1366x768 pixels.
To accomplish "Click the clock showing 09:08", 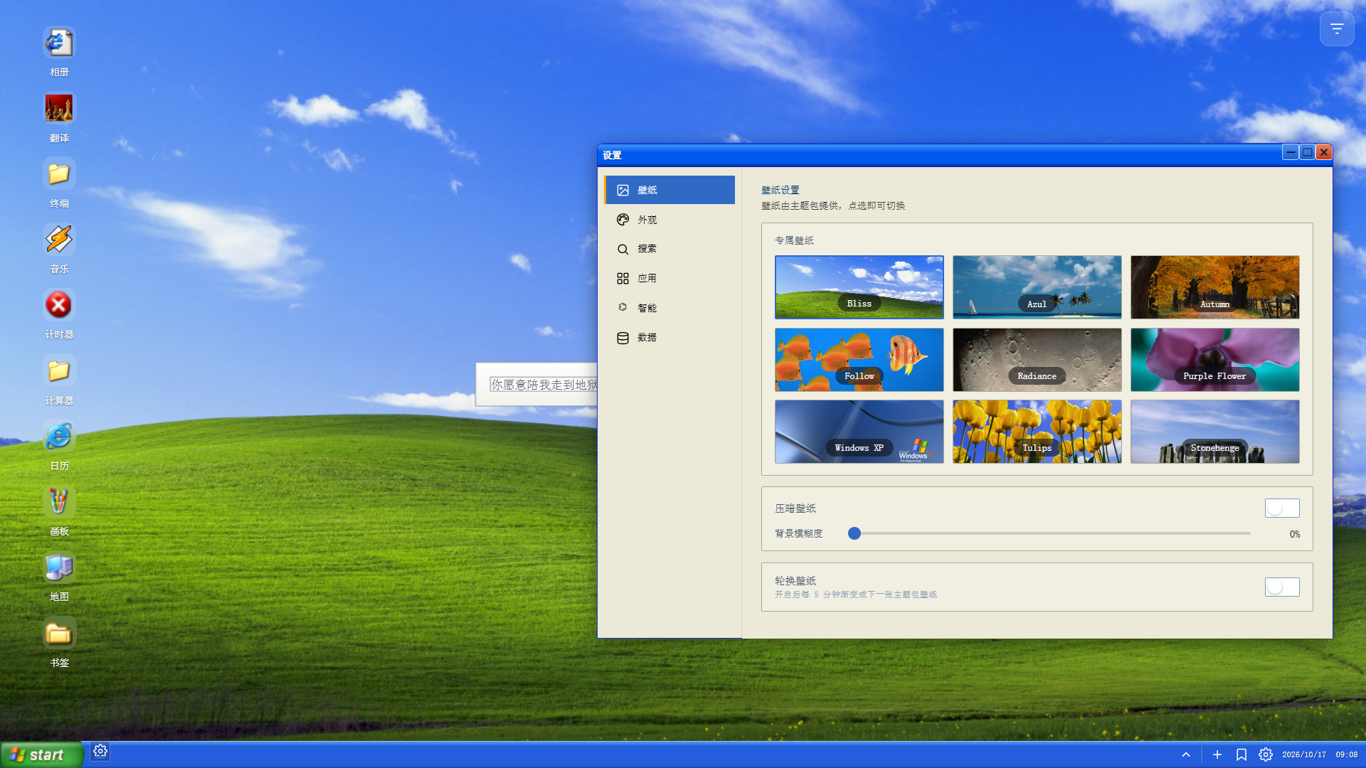I will click(x=1346, y=755).
